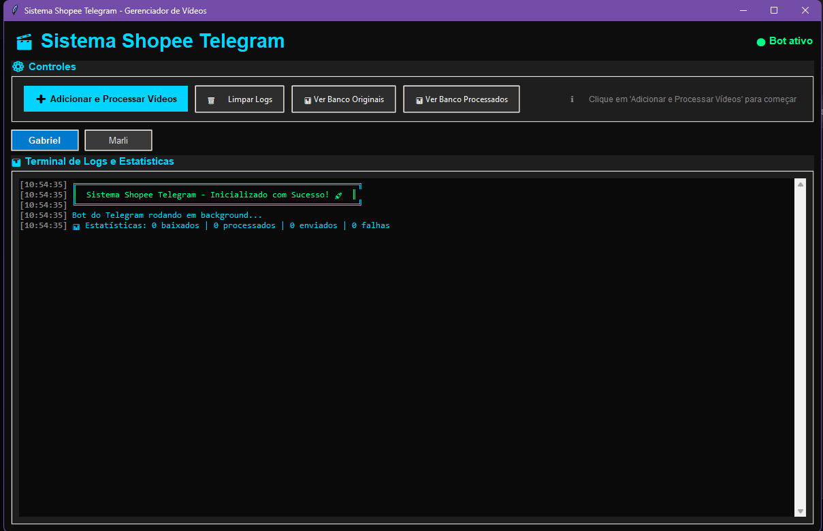Image resolution: width=823 pixels, height=531 pixels.
Task: Maximize the Sistema Shopee Telegram window
Action: point(774,10)
